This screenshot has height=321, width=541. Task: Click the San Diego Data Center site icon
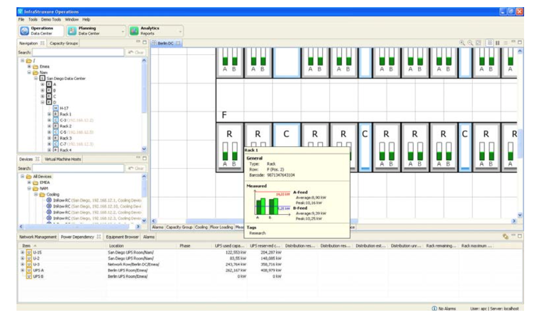(x=43, y=78)
